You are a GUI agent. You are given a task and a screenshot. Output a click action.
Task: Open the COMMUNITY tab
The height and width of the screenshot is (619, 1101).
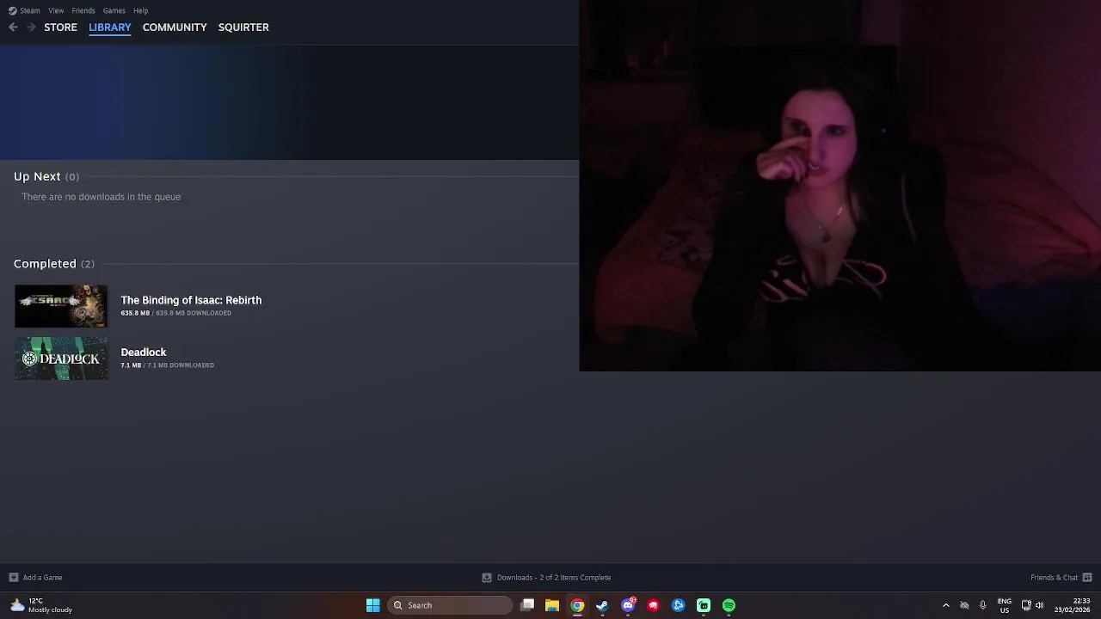click(x=175, y=28)
